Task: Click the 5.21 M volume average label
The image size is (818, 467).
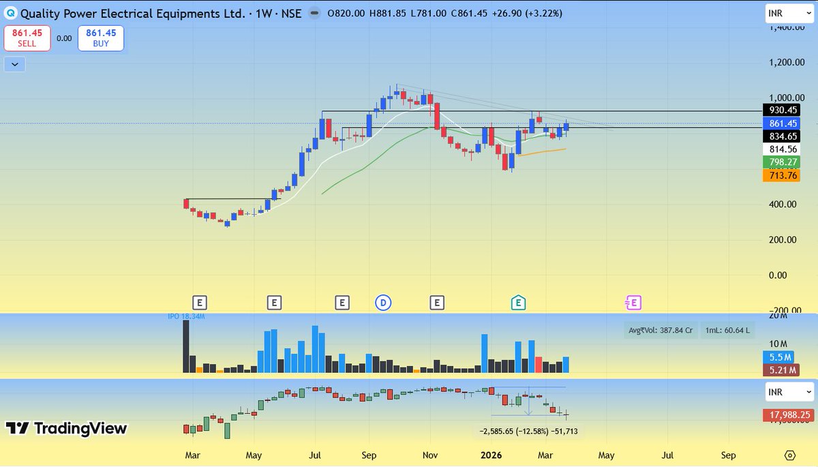Action: [781, 370]
